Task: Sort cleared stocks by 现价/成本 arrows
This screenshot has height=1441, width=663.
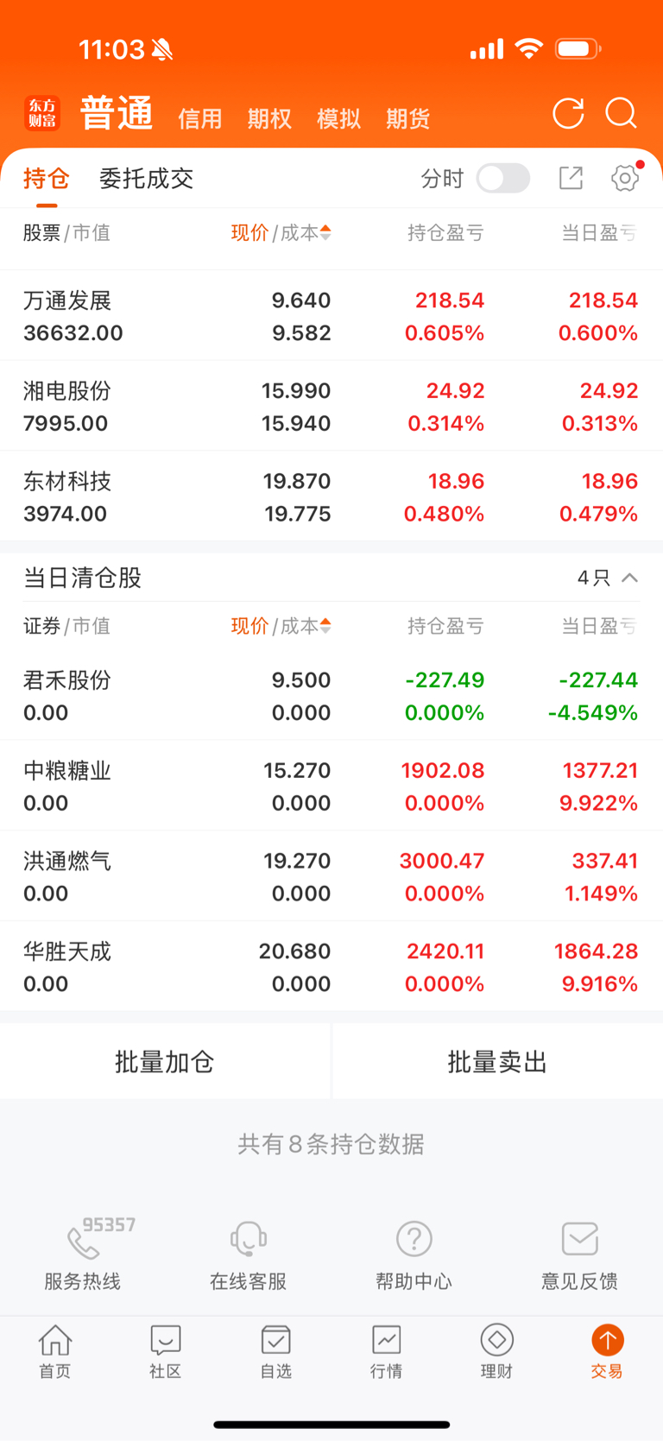Action: click(x=325, y=625)
